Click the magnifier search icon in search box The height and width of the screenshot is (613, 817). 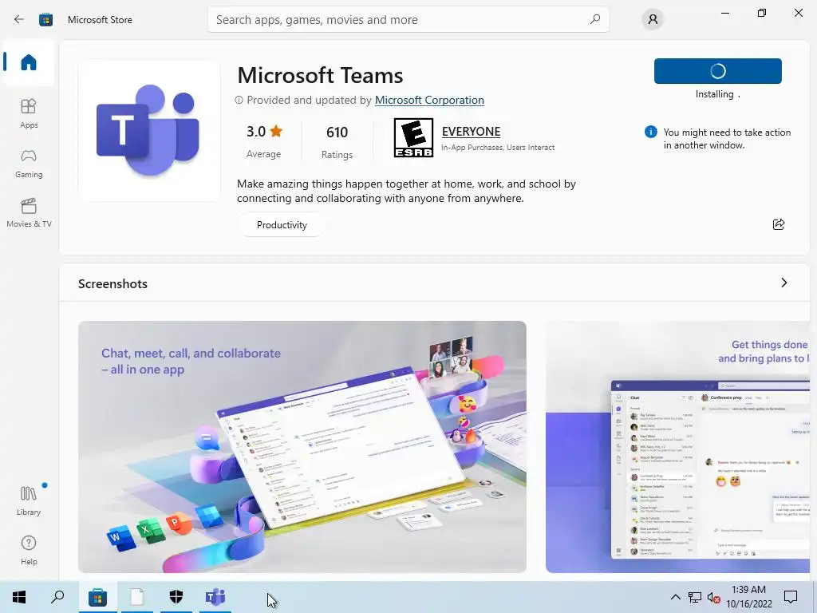click(595, 19)
